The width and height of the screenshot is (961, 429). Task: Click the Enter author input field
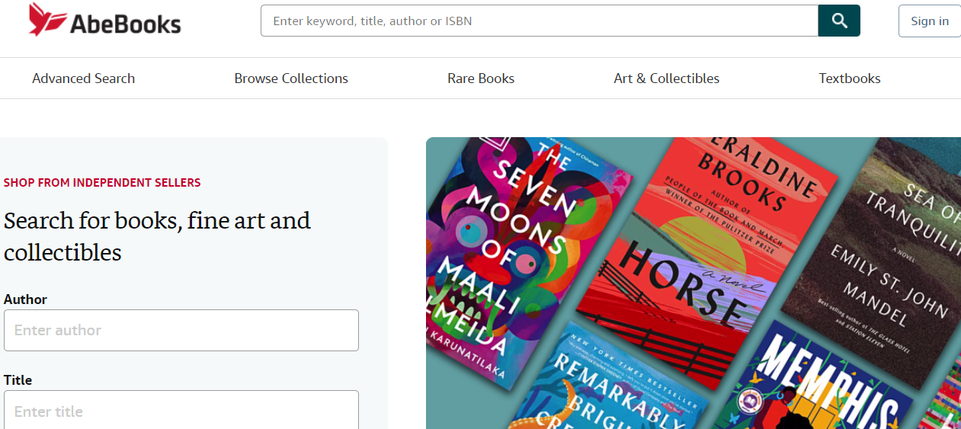(x=181, y=330)
